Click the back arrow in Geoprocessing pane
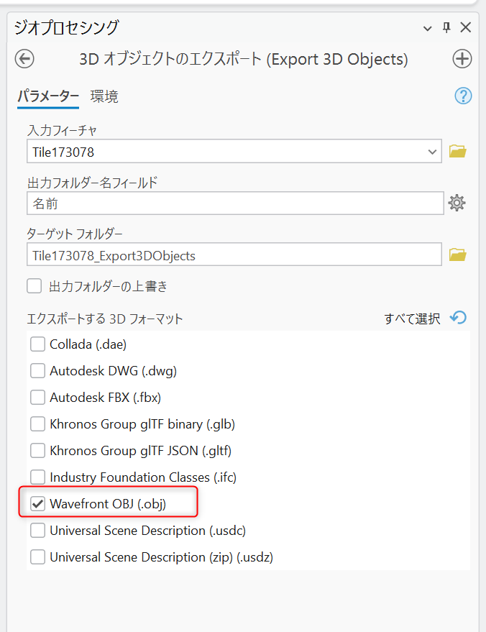The width and height of the screenshot is (486, 632). tap(24, 59)
